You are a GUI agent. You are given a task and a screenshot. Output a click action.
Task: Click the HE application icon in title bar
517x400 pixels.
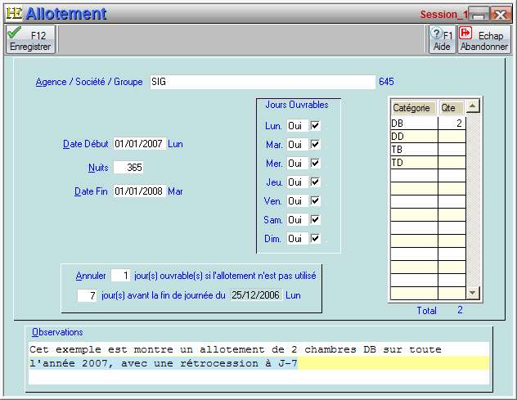(x=14, y=14)
